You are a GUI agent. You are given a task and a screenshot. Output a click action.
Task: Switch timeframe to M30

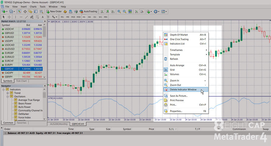[79, 17]
